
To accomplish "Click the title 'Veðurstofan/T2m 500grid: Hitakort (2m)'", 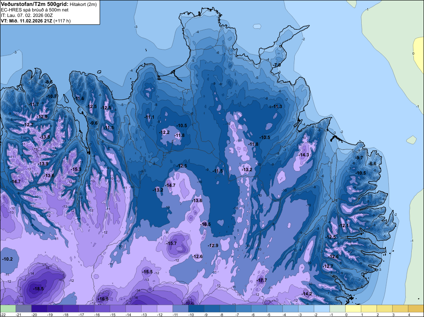I will click(49, 4).
